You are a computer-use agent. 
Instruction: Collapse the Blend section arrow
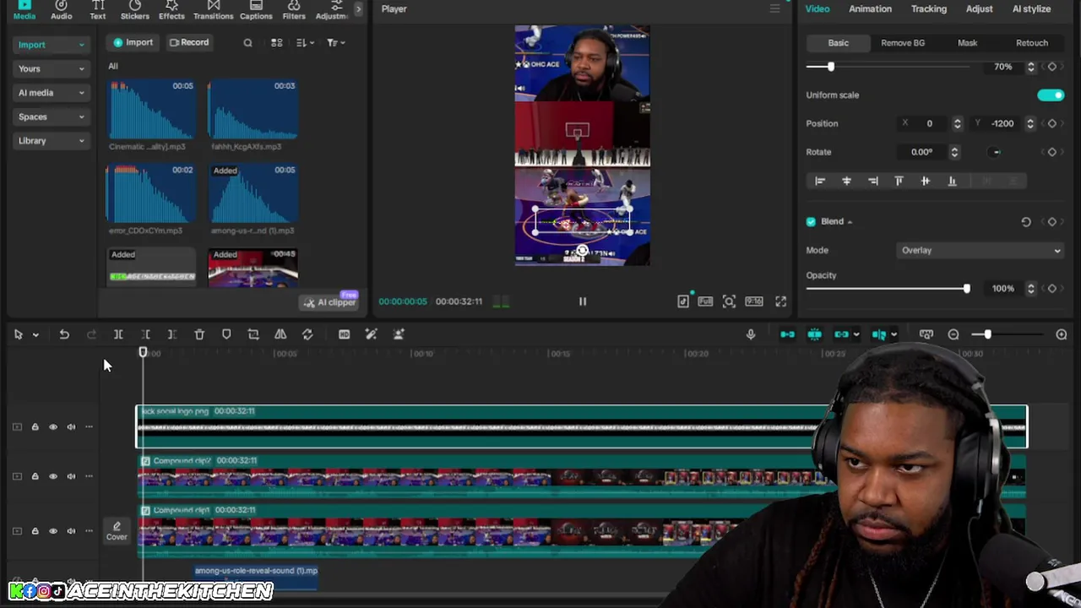coord(850,222)
